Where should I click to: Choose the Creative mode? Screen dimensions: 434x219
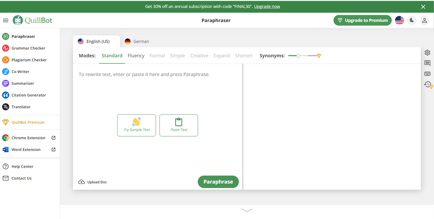point(199,56)
